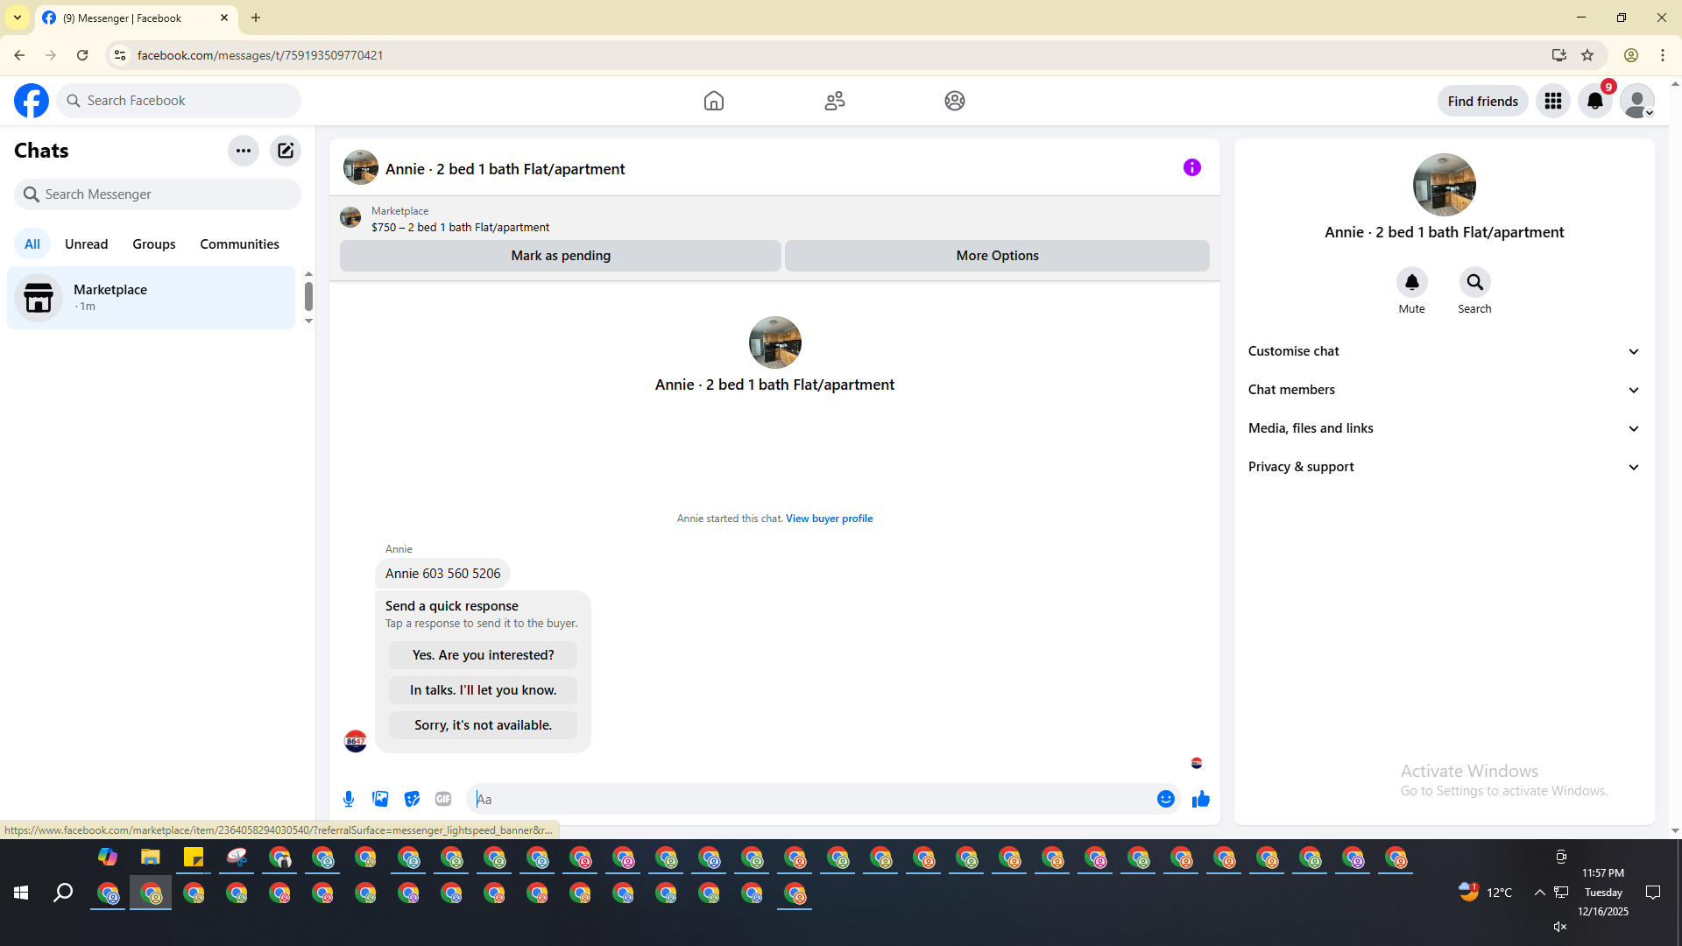This screenshot has width=1682, height=946.
Task: Open the taskbar weather widget showing 12°C
Action: (1486, 893)
